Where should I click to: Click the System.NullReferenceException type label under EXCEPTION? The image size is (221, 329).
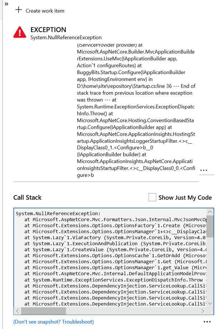[x=66, y=38]
